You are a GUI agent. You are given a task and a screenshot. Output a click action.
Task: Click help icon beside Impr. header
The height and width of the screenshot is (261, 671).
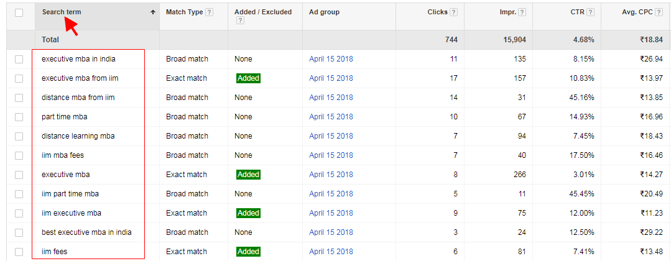tap(523, 12)
